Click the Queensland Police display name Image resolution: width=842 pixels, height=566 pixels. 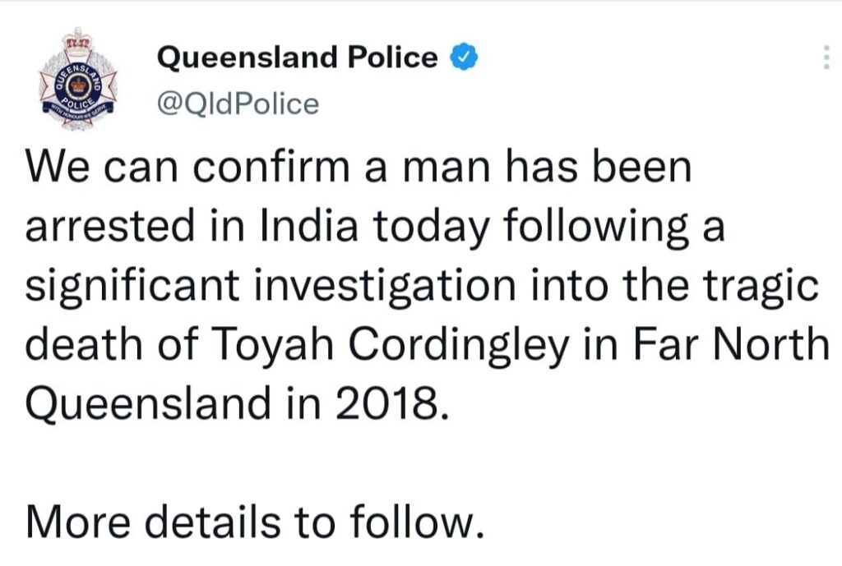pos(297,58)
